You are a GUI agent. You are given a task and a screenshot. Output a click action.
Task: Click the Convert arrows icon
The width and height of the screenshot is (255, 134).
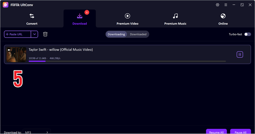(32, 16)
